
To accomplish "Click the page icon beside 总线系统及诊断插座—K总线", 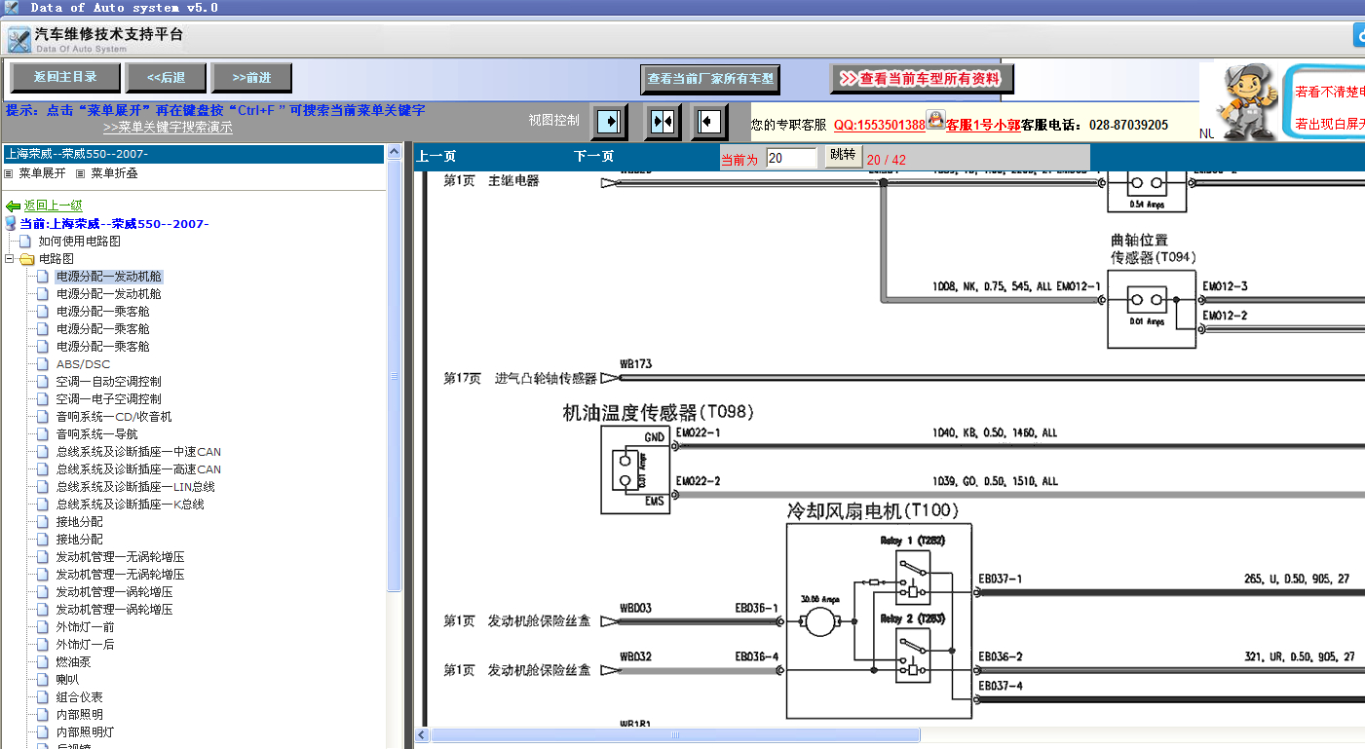I will pyautogui.click(x=43, y=505).
